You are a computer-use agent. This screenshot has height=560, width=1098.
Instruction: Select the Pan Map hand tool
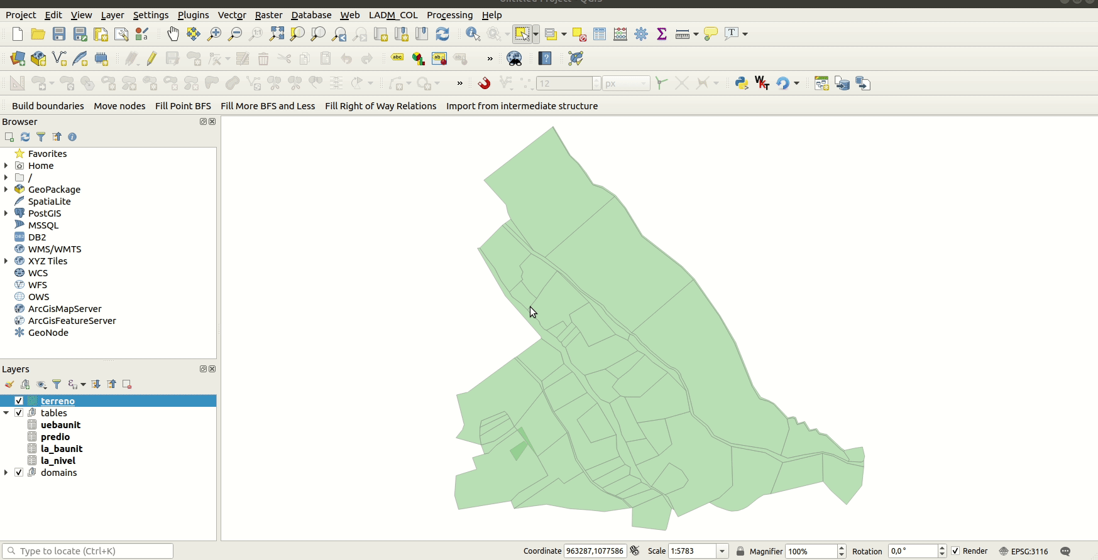tap(173, 34)
